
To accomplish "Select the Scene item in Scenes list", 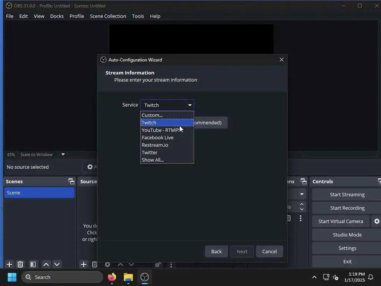I will (x=39, y=193).
